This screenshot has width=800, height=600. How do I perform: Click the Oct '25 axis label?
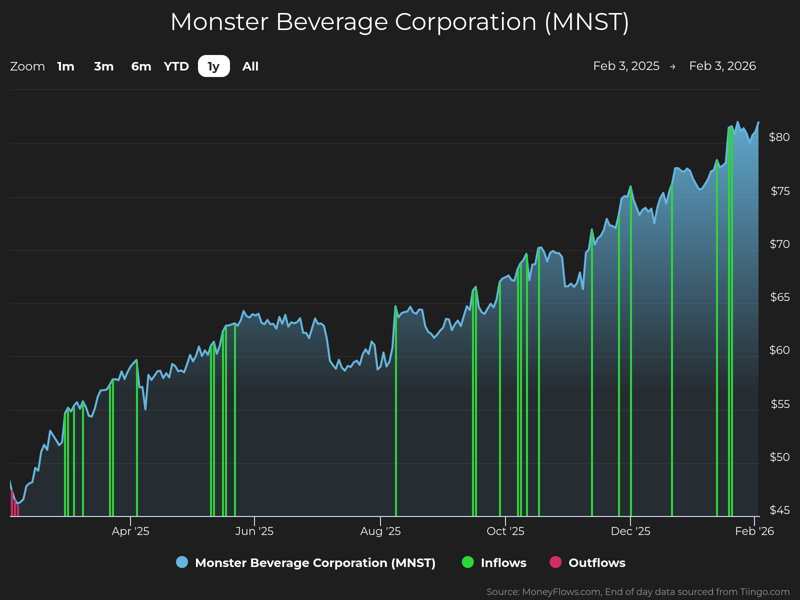pyautogui.click(x=505, y=531)
